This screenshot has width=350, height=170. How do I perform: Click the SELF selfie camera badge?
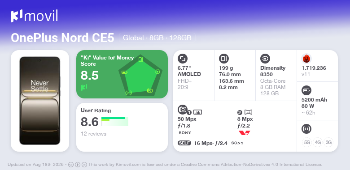pos(184,143)
